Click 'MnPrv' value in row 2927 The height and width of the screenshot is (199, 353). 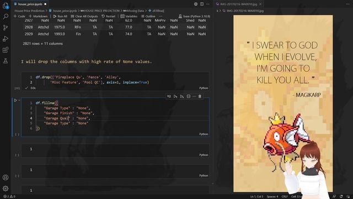click(160, 20)
